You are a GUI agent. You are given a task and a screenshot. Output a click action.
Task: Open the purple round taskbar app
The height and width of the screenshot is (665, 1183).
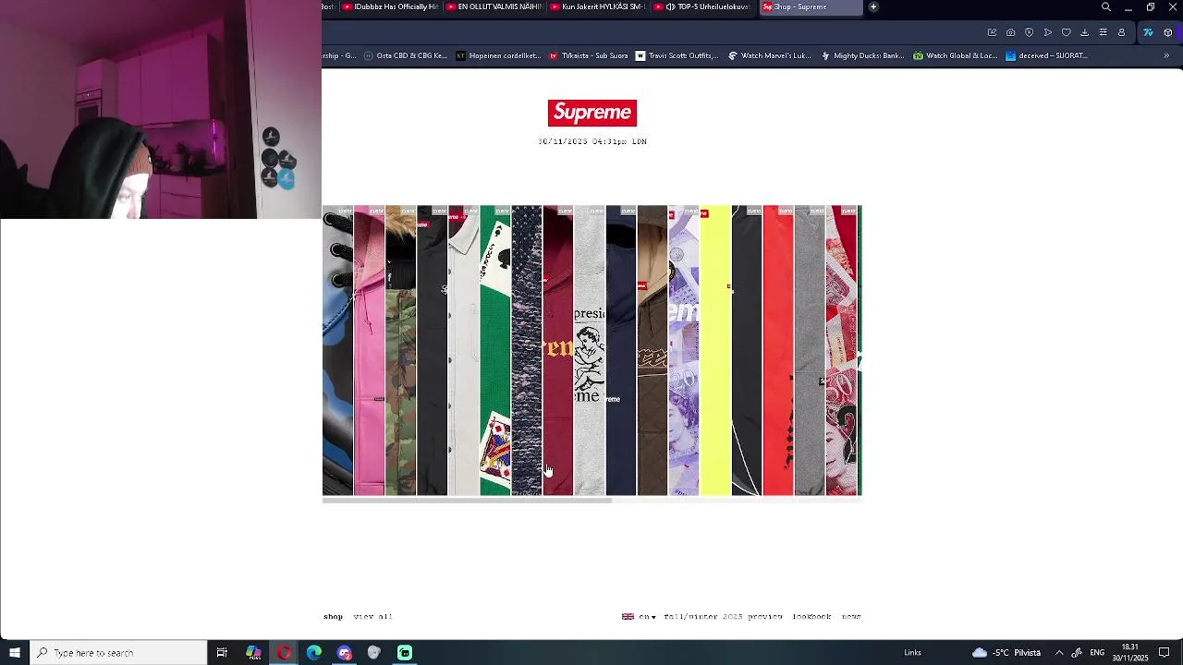click(345, 652)
